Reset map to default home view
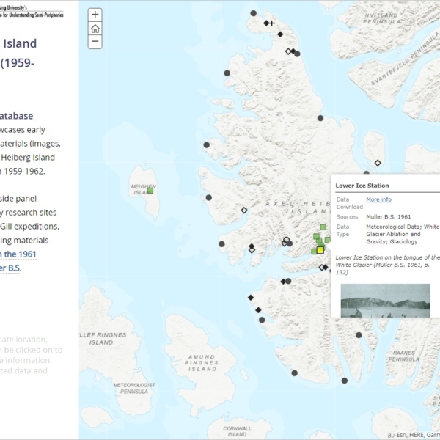 point(95,29)
